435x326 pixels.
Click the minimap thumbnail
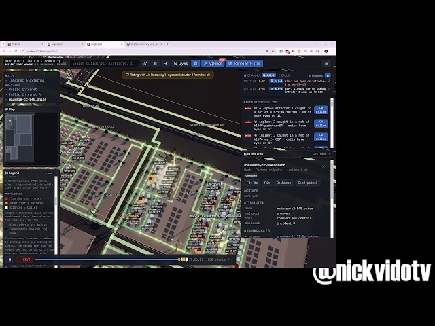[x=20, y=138]
